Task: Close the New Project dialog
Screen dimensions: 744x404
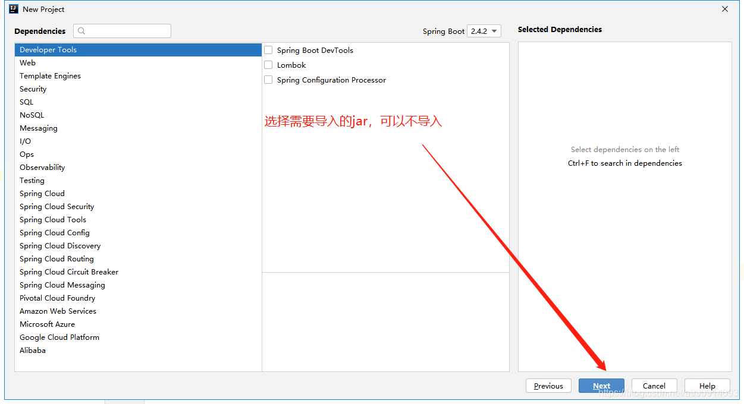Action: [x=725, y=9]
